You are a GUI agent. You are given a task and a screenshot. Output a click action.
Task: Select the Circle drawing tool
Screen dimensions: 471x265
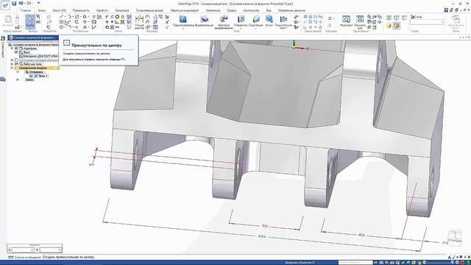[62, 27]
